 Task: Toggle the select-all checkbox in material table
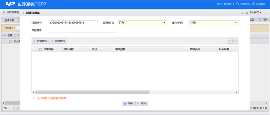click(x=40, y=49)
